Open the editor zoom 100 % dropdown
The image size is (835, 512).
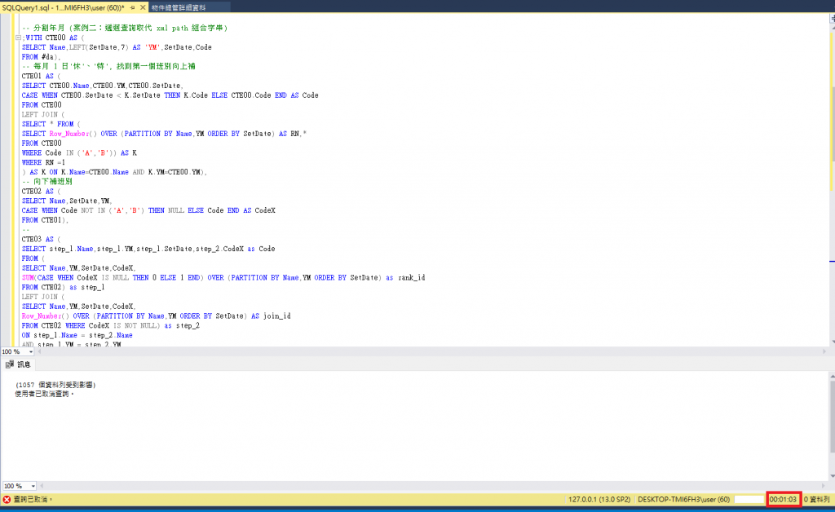point(31,352)
